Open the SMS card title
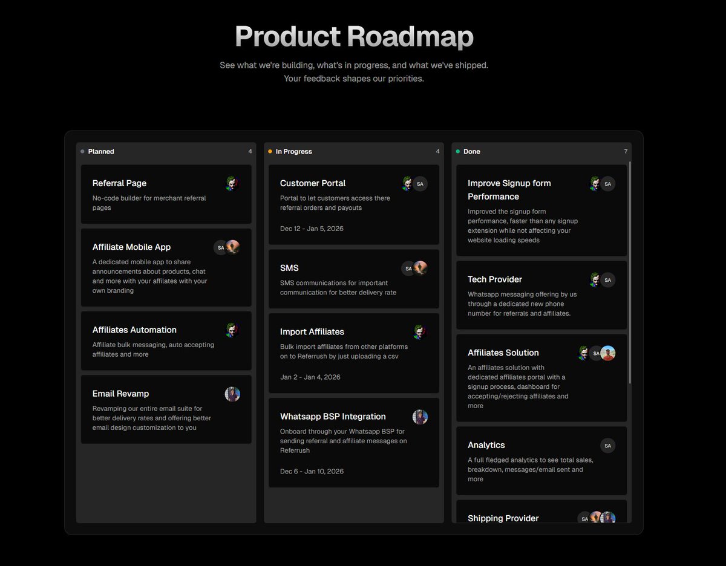The height and width of the screenshot is (566, 726). click(289, 268)
